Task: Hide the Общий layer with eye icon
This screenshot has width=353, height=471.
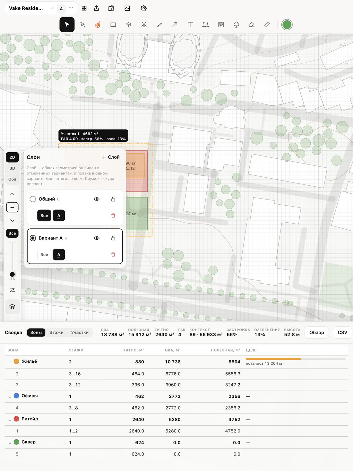Action: coord(97,199)
